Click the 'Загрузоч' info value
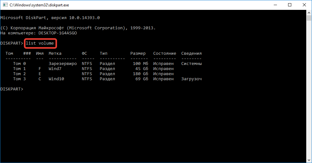This screenshot has height=163, width=312. [192, 79]
